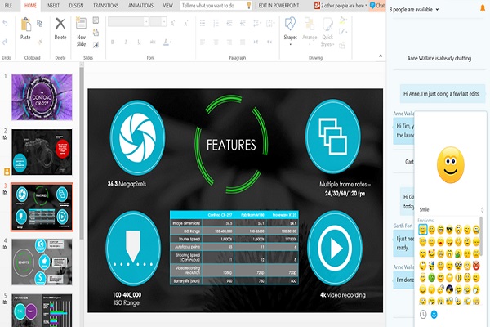This screenshot has width=490, height=327.
Task: Pick the big-grin laughing emoticon
Action: [x=440, y=230]
